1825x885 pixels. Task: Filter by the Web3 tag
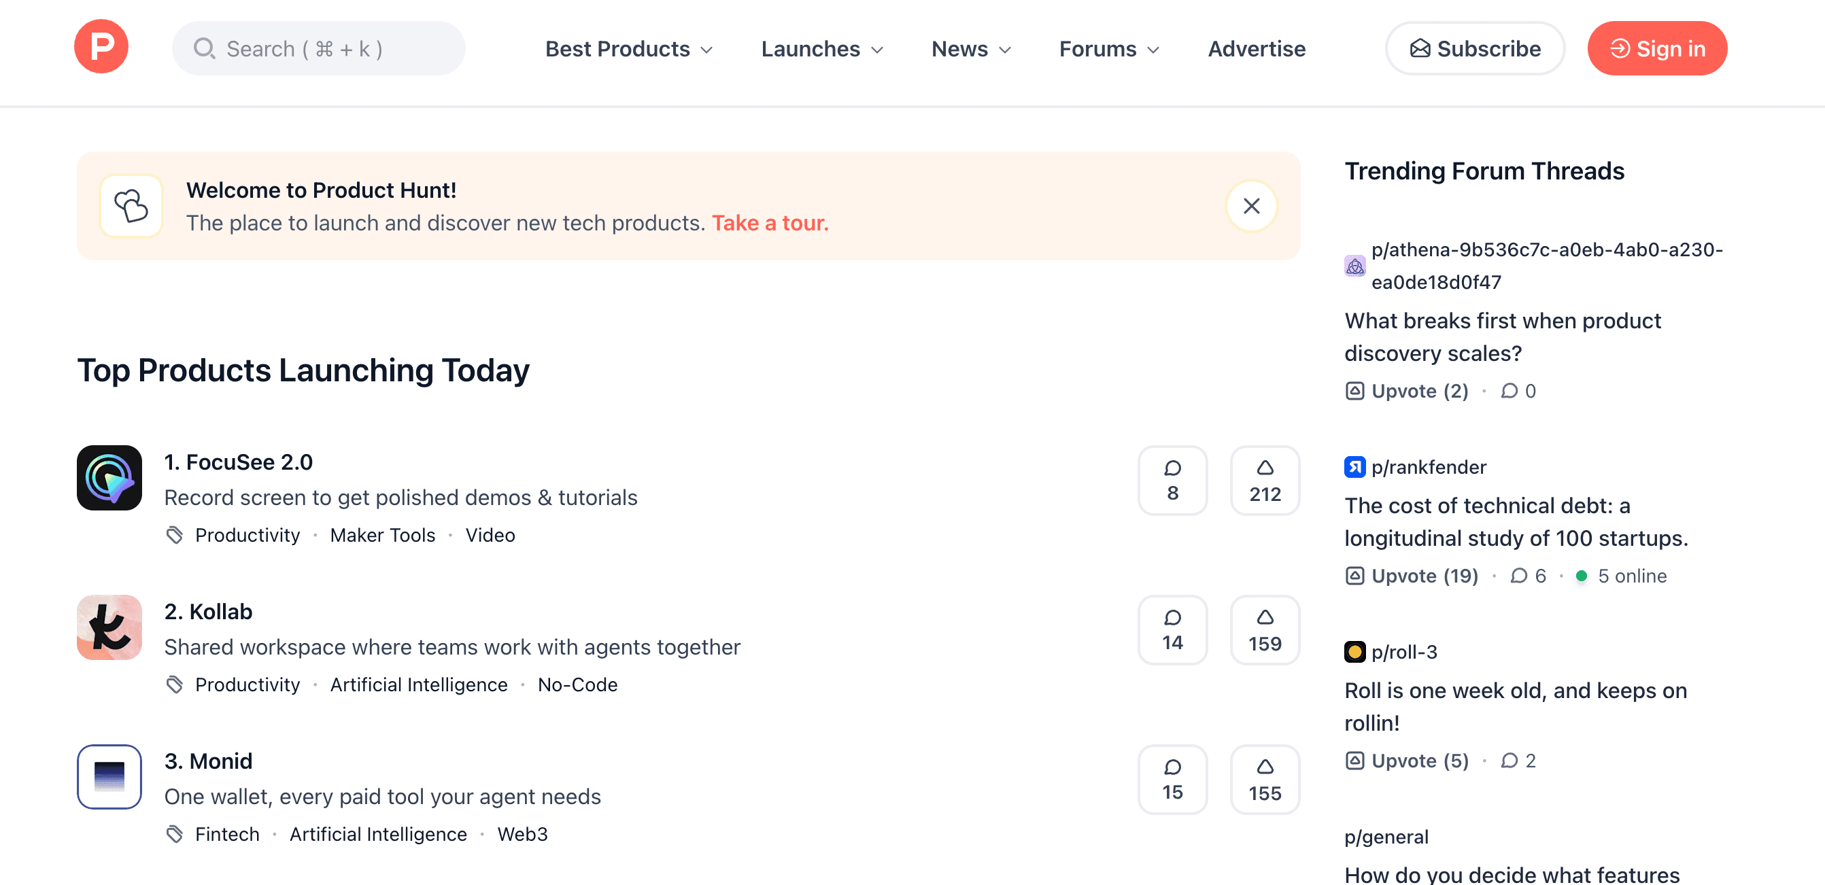pyautogui.click(x=522, y=834)
